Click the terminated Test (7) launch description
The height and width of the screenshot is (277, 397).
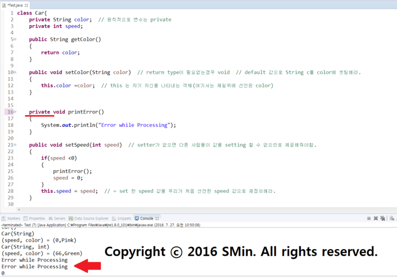(x=101, y=225)
